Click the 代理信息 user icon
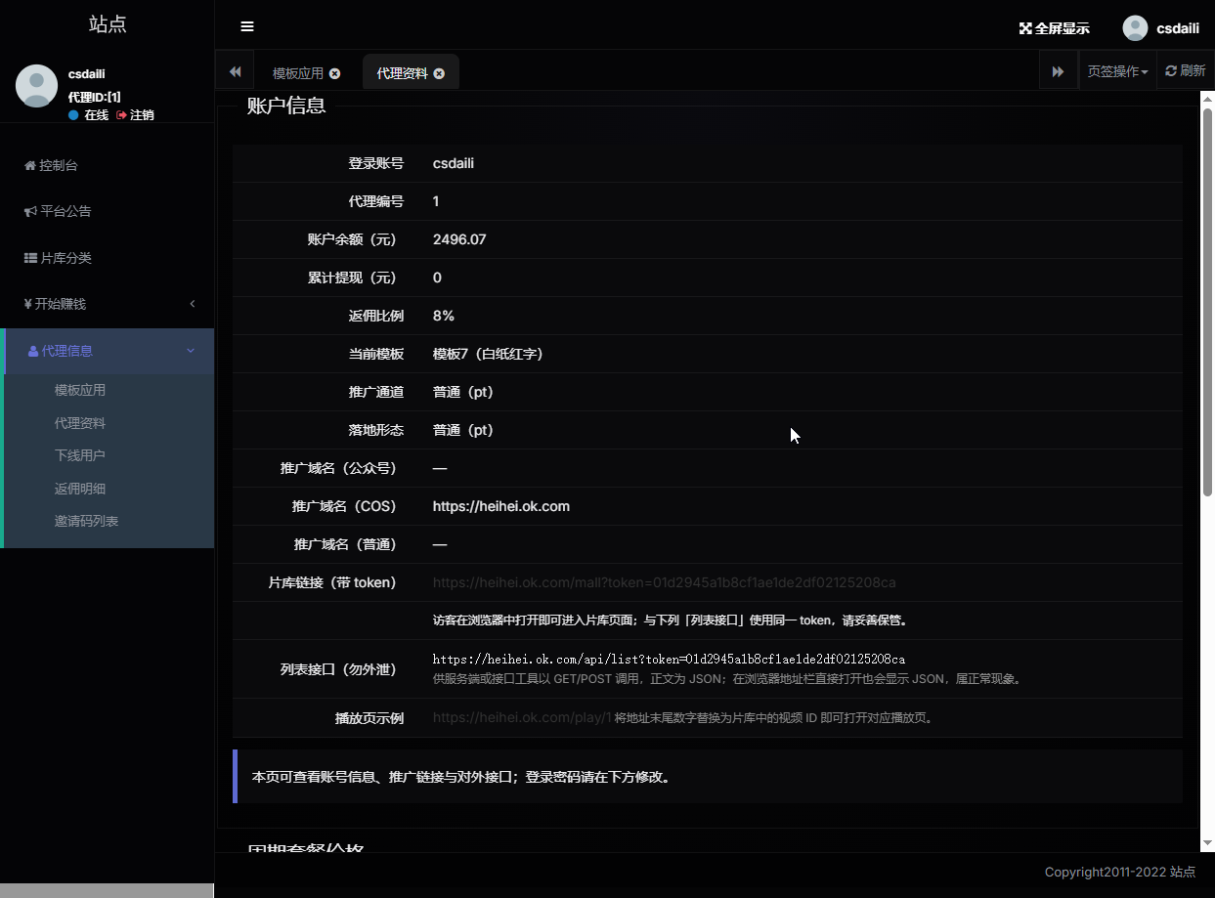Screen dimensions: 1215x898 point(33,351)
